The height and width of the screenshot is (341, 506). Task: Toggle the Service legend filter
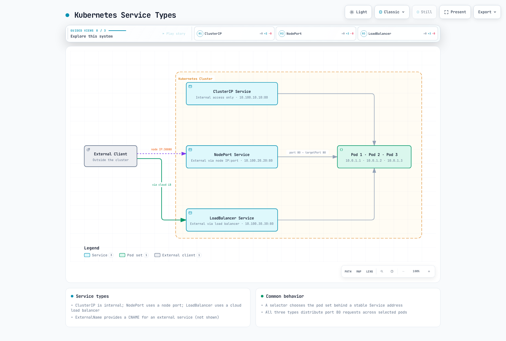pyautogui.click(x=99, y=255)
